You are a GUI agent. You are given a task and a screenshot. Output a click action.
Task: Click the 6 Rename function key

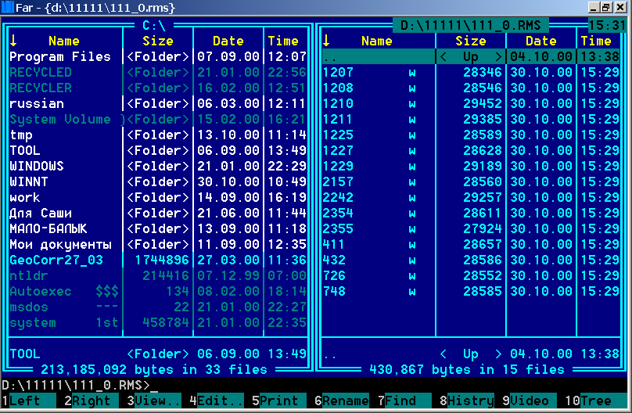coord(341,401)
